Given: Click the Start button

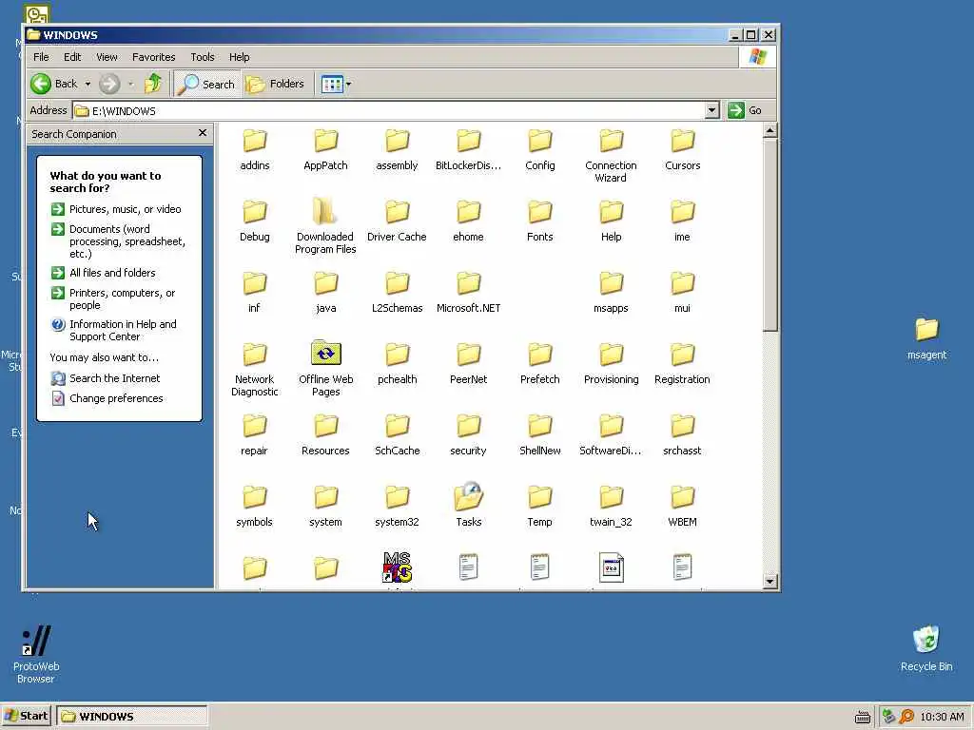Looking at the screenshot, I should coord(26,716).
